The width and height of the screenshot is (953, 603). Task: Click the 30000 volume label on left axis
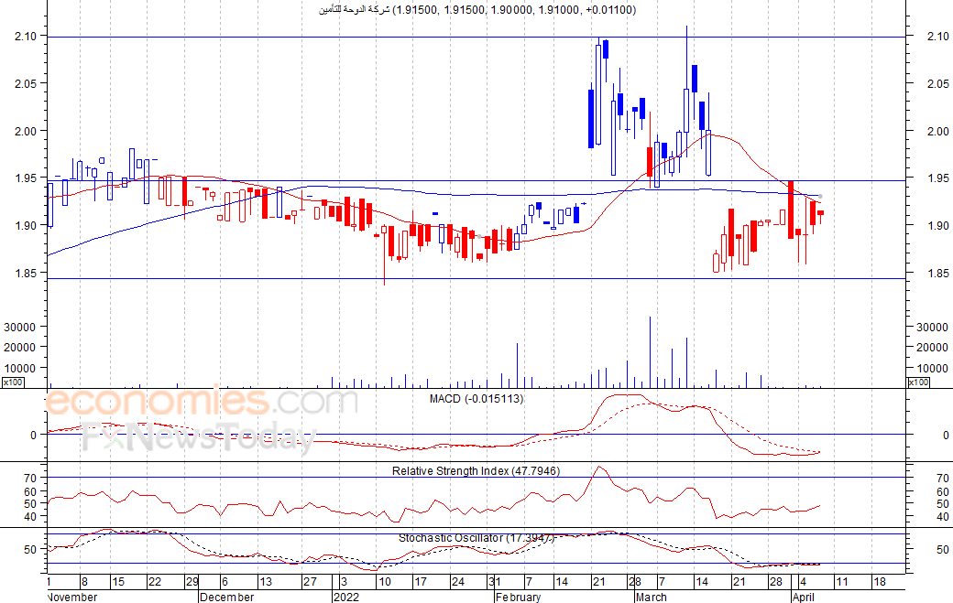coord(19,327)
